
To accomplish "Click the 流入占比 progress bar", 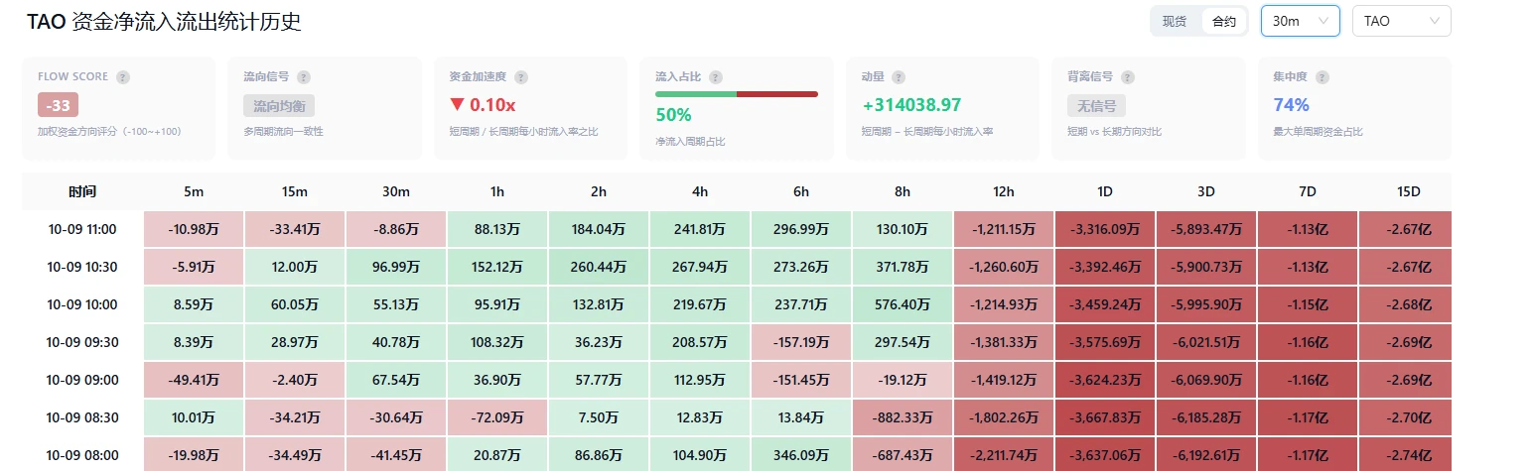I will (737, 94).
